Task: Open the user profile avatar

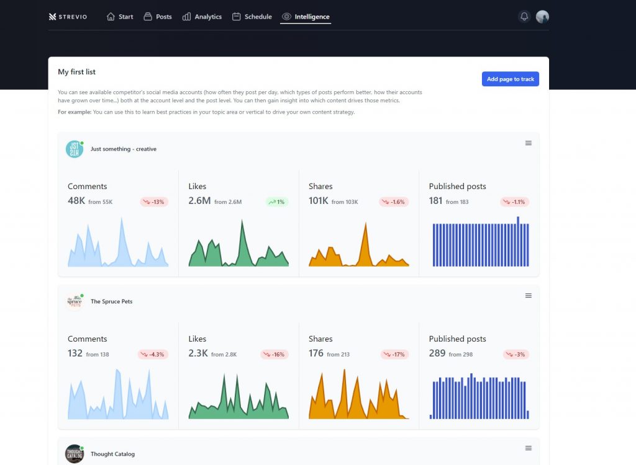Action: coord(542,17)
